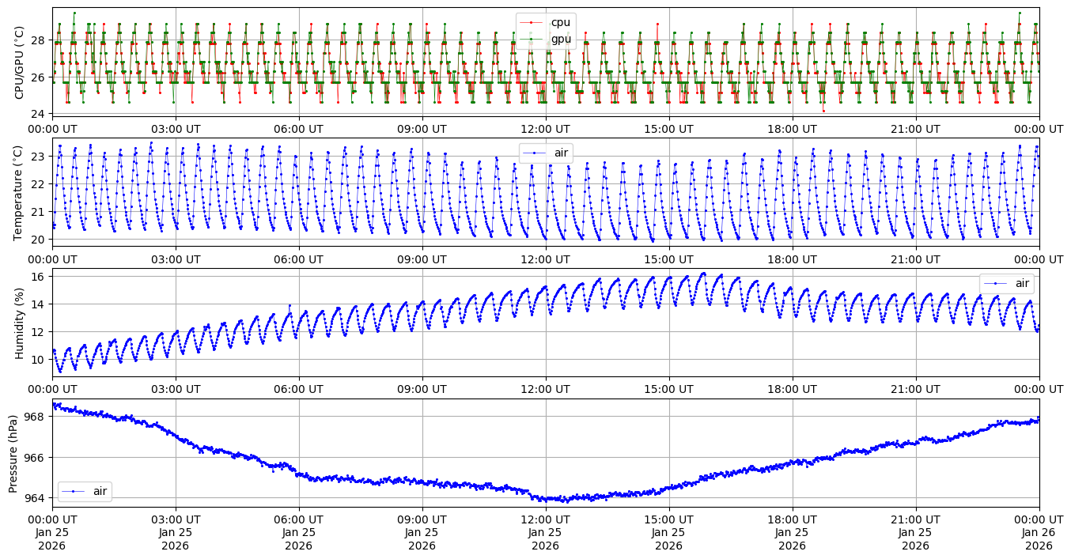Viewport: 1071px width, 559px height.
Task: Click the Temperature (°C) y-axis label
Action: pos(20,191)
